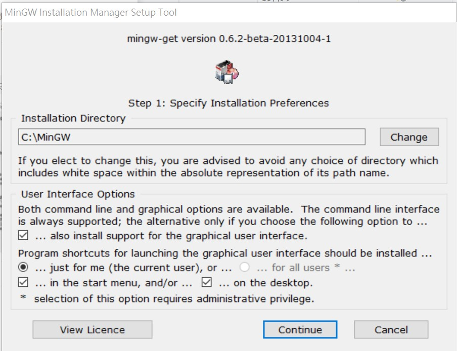Select the 'just for me' radio option
Viewport: 457px width, 351px height.
click(x=23, y=267)
